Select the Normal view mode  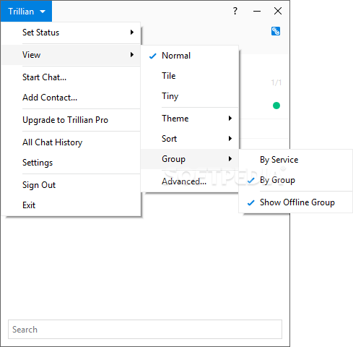coord(190,56)
